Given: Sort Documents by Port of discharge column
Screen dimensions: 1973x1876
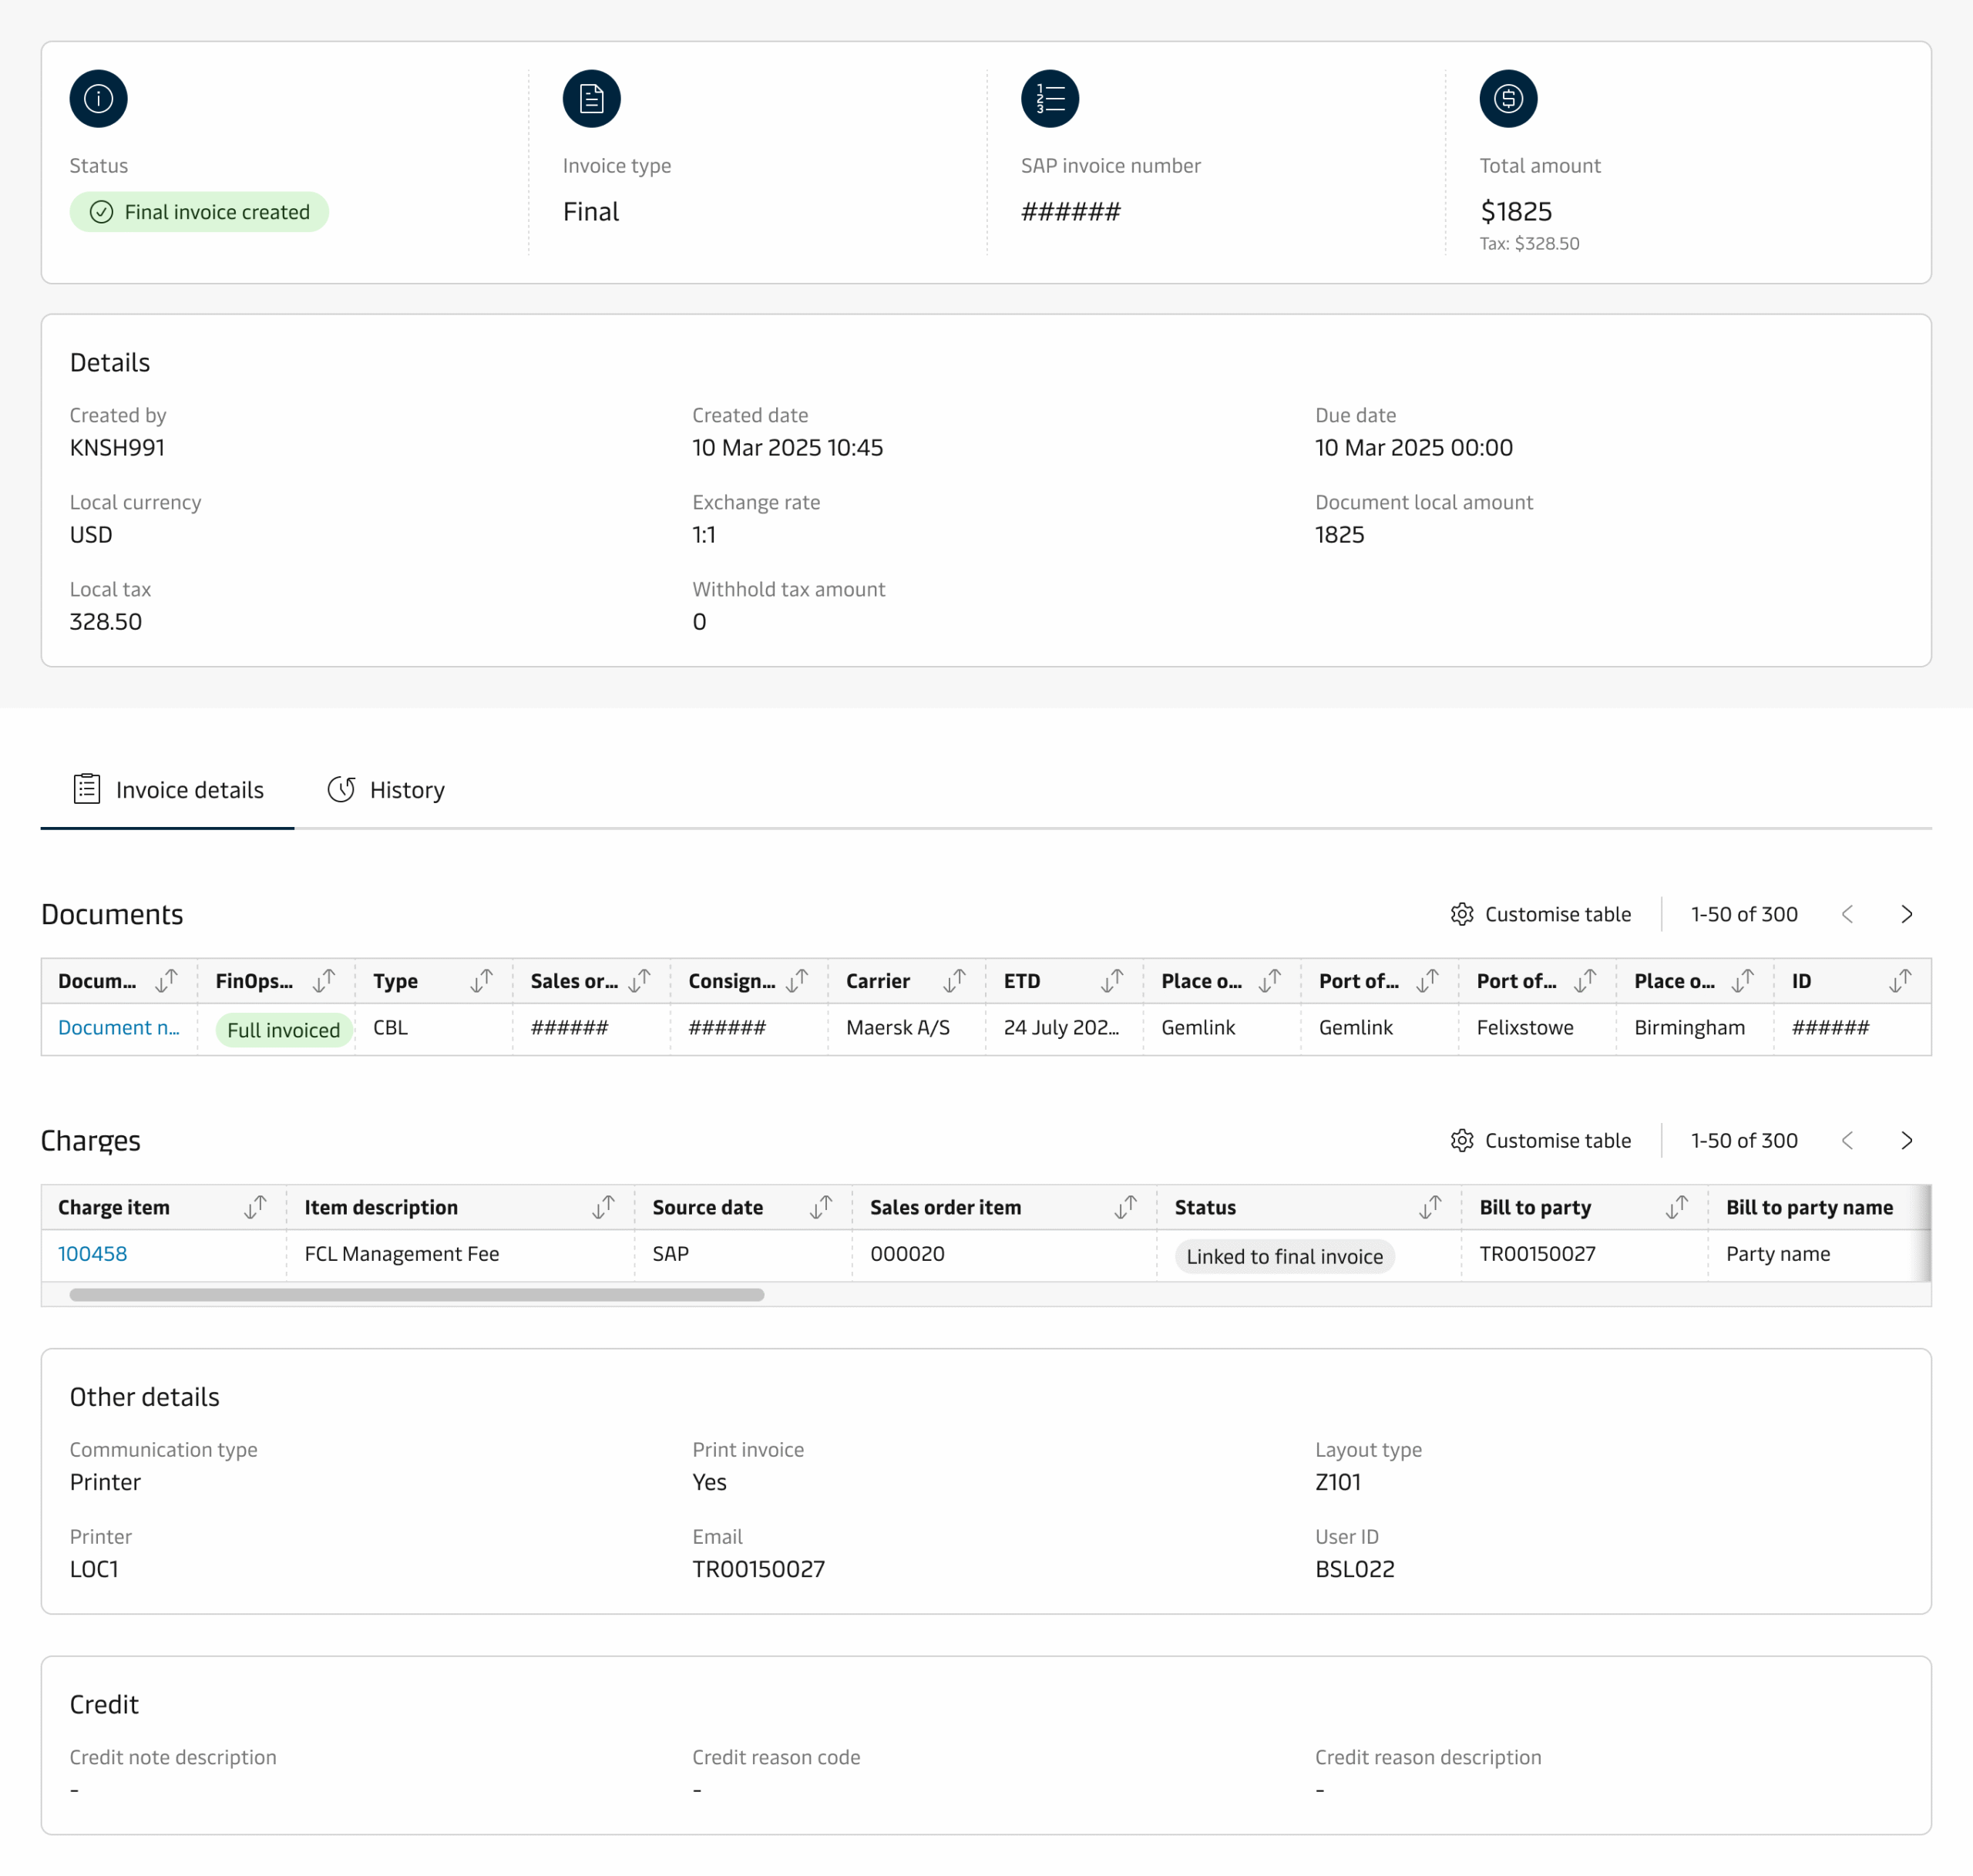Looking at the screenshot, I should point(1585,981).
